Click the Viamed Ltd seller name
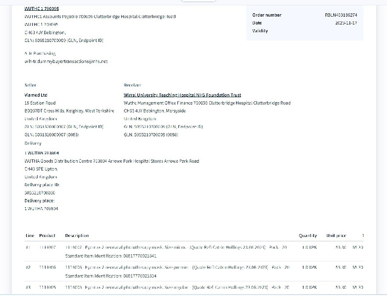This screenshot has height=299, width=387. pyautogui.click(x=36, y=95)
